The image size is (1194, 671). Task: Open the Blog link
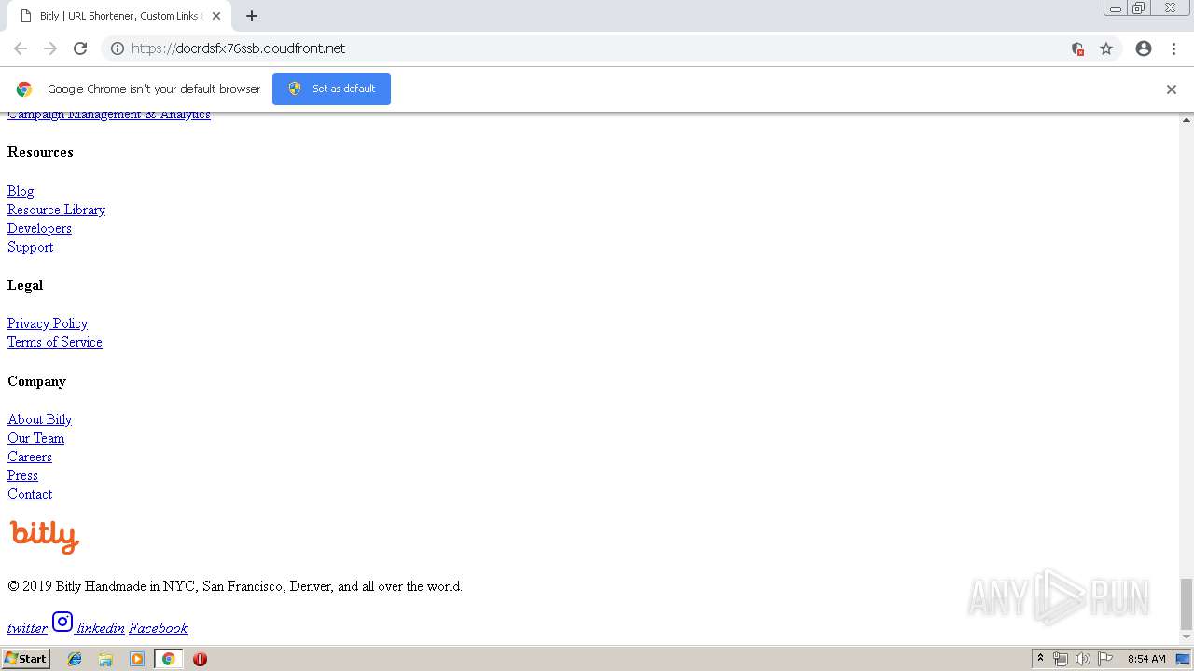tap(21, 191)
